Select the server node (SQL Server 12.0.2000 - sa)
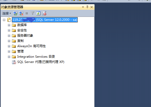The width and height of the screenshot is (151, 107). [x=45, y=20]
